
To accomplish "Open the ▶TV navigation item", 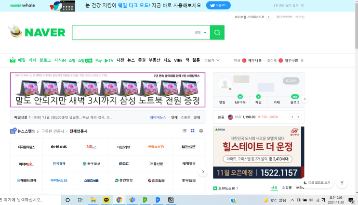I will 109,61.
